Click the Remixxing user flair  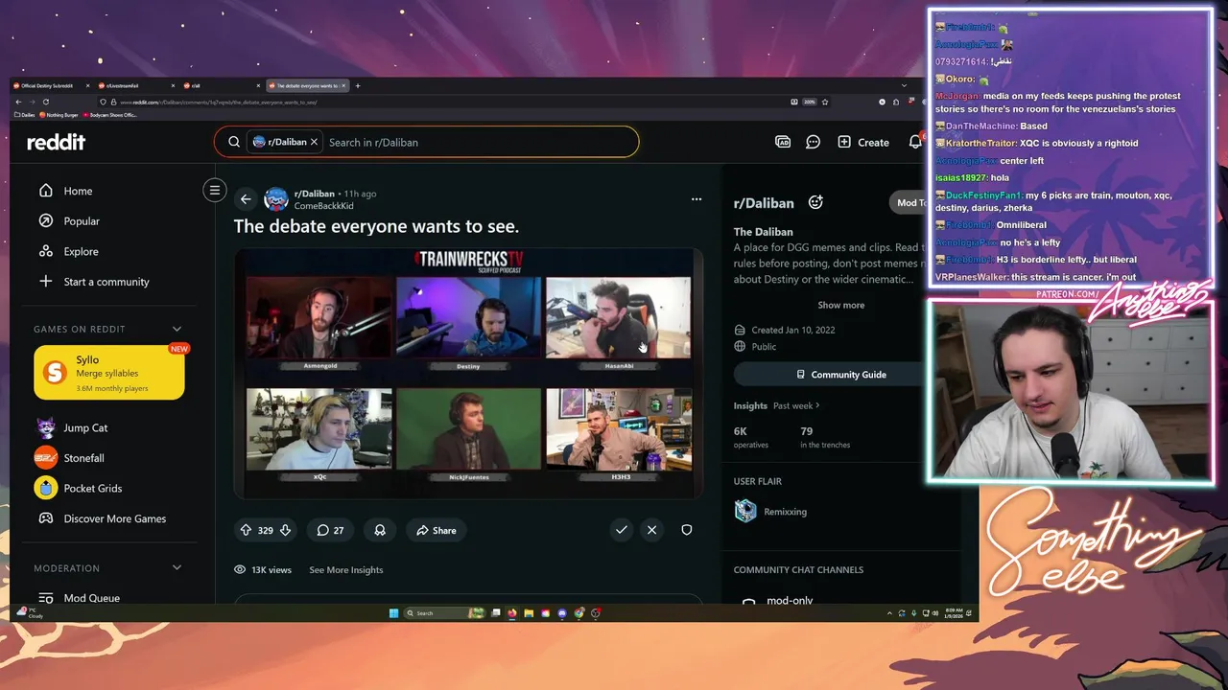point(785,512)
